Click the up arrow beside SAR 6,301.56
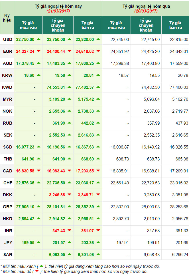 click(x=98, y=254)
